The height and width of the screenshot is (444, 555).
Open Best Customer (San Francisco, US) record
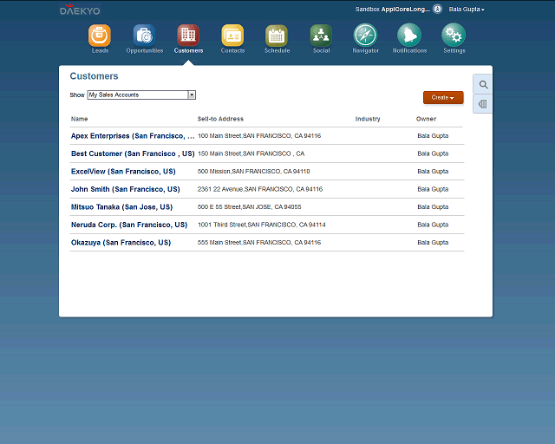(133, 153)
